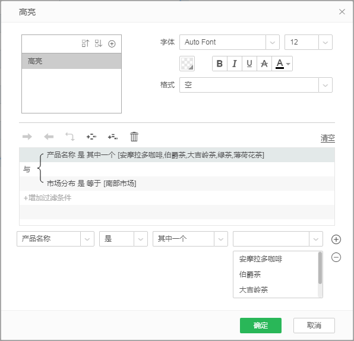Delete condition with the trash icon
The image size is (354, 341).
tap(134, 137)
